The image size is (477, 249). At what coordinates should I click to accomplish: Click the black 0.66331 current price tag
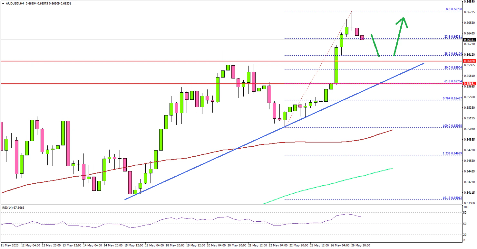469,40
